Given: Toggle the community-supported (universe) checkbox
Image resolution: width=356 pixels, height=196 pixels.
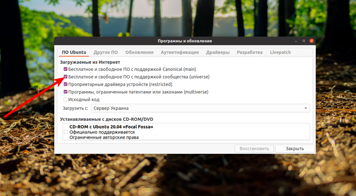Looking at the screenshot, I should 65,77.
